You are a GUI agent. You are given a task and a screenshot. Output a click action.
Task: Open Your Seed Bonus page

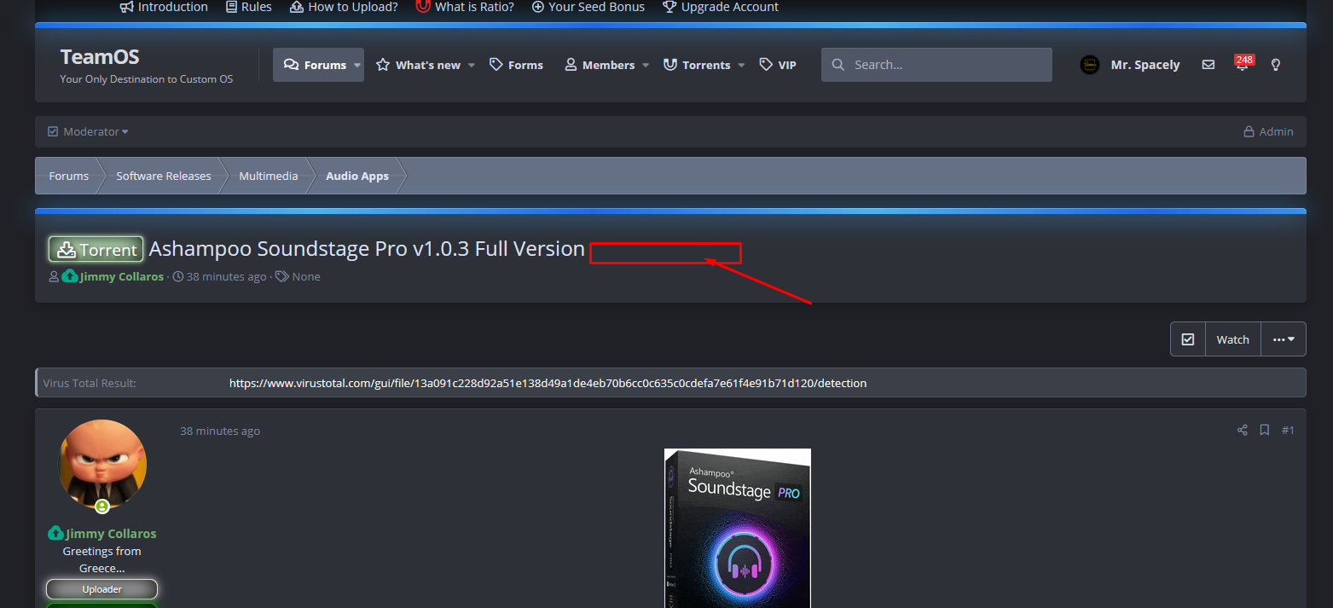(588, 7)
